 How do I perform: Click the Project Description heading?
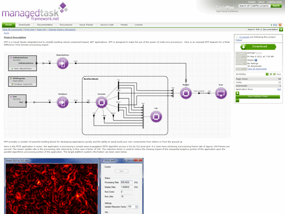coord(15,37)
